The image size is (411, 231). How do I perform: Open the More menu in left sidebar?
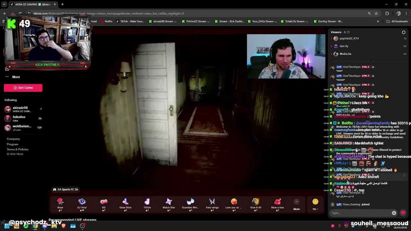pos(13,77)
